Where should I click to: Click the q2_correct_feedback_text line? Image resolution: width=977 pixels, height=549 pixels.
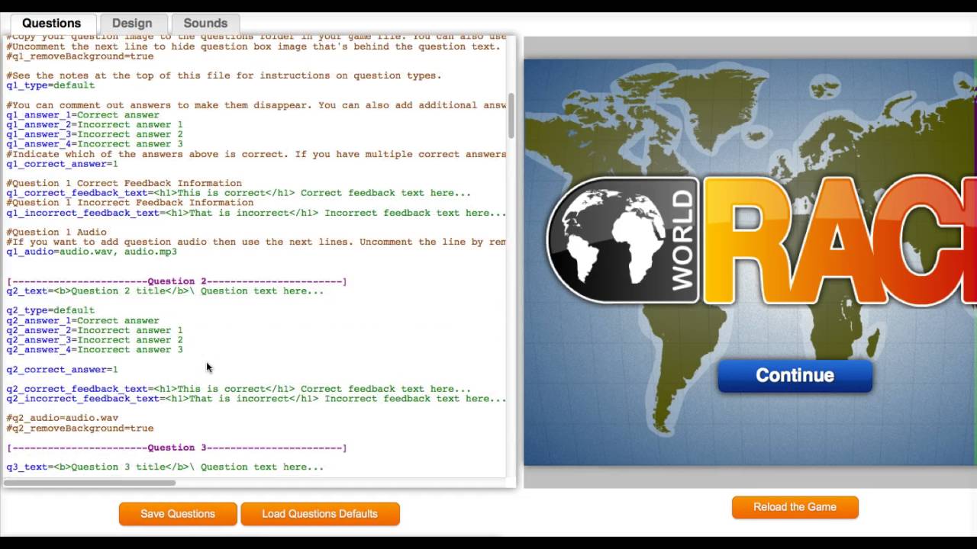239,389
